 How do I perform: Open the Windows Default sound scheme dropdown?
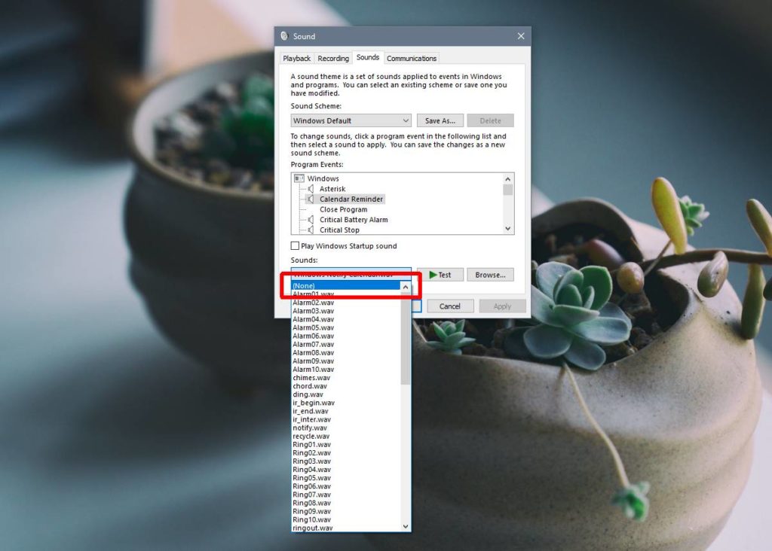pos(406,120)
